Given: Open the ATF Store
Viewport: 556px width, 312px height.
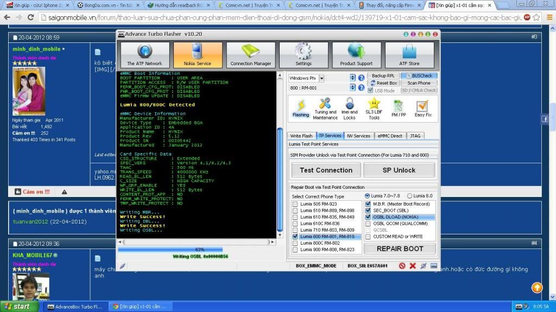Looking at the screenshot, I should [409, 55].
